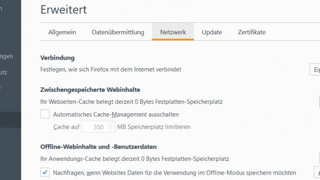Click the cut-off button right of Nachfragen
The height and width of the screenshot is (180, 320).
316,172
